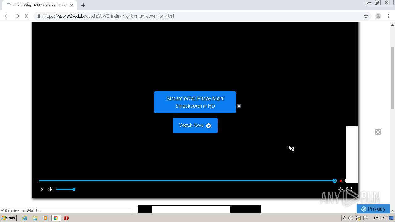The width and height of the screenshot is (395, 222).
Task: Open the Privacy settings button
Action: (373, 209)
